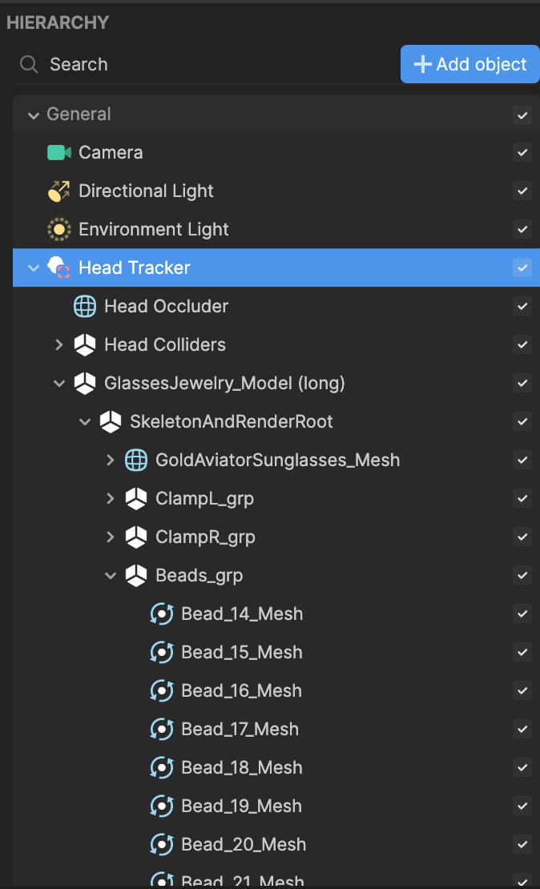Click the search magnifier icon
The height and width of the screenshot is (889, 540).
click(x=29, y=64)
